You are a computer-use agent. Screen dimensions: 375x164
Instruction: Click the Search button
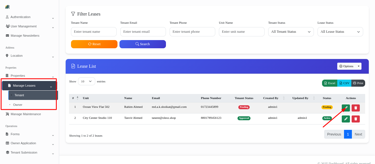click(x=143, y=44)
